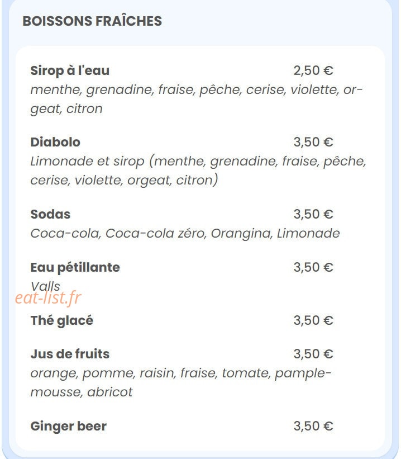The image size is (401, 459).
Task: Click the Thé glacé 3,50 € price
Action: (313, 320)
